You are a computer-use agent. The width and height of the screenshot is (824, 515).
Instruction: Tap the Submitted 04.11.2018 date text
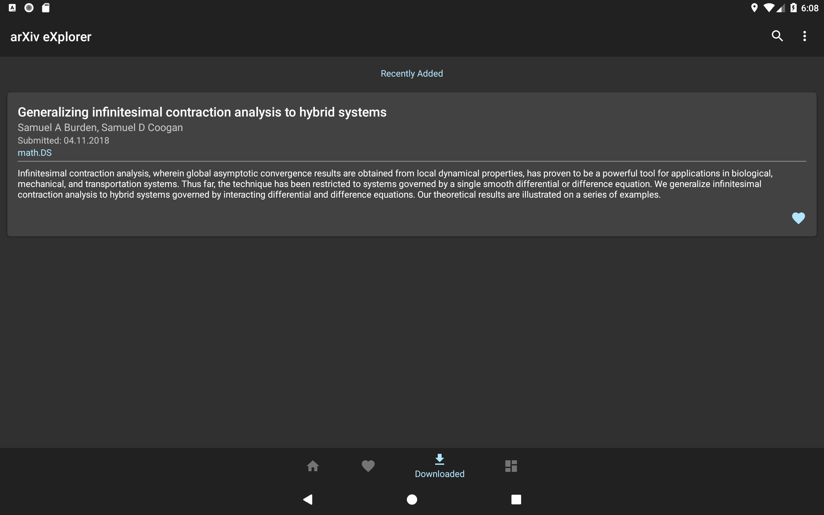pos(63,140)
